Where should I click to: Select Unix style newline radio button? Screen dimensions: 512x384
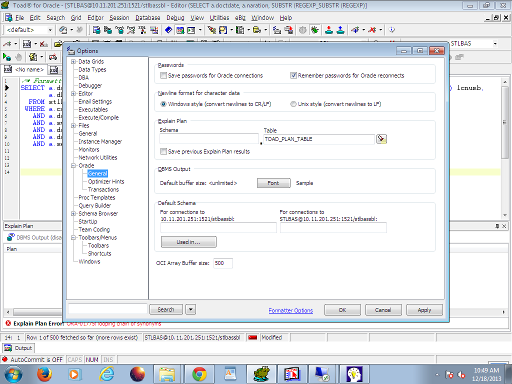click(x=293, y=104)
